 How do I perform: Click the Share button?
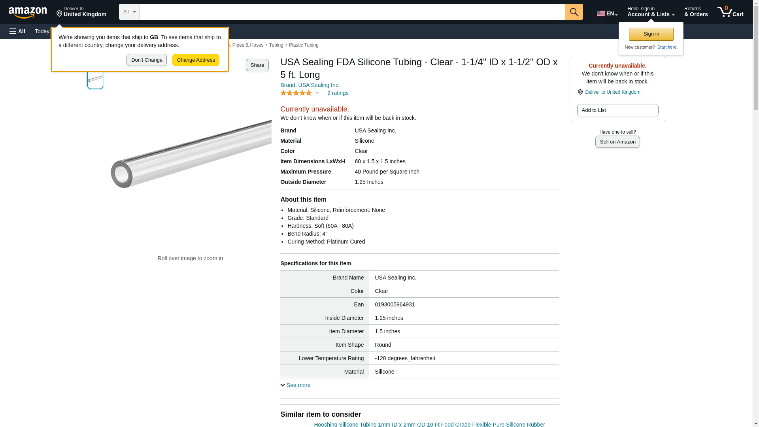coord(257,65)
